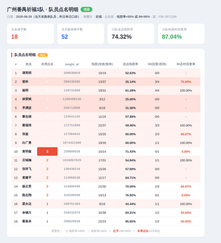Click knight_id 1016087829
The height and width of the screenshot is (243, 221).
pos(72,160)
